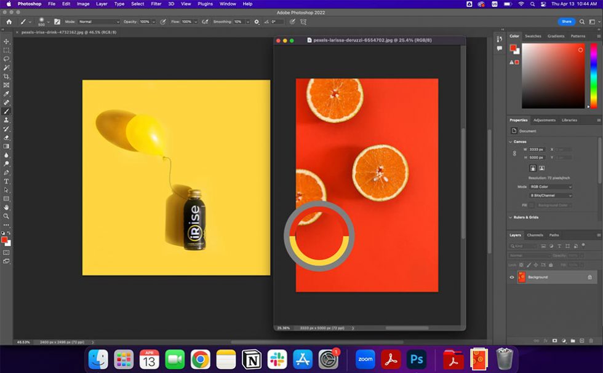
Task: Select the Zoom tool
Action: click(x=7, y=217)
